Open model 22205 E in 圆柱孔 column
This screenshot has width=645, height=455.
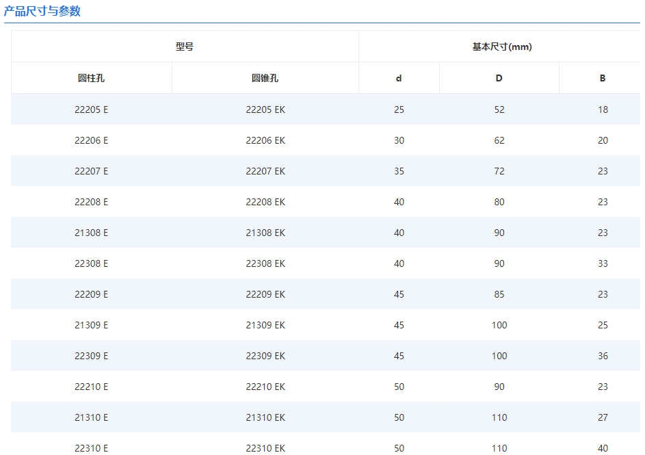[x=91, y=109]
